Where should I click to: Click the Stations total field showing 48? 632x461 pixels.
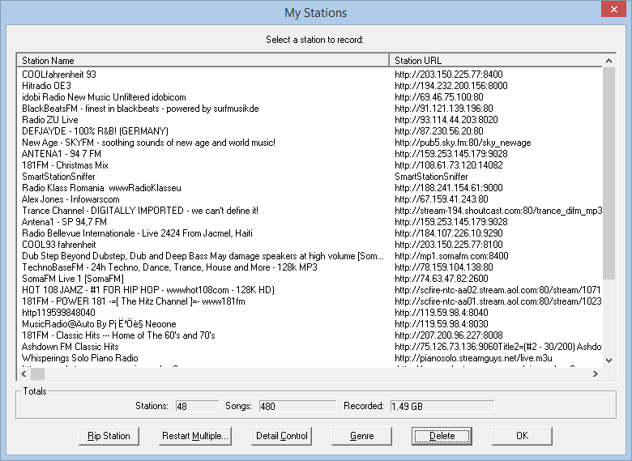coord(197,406)
